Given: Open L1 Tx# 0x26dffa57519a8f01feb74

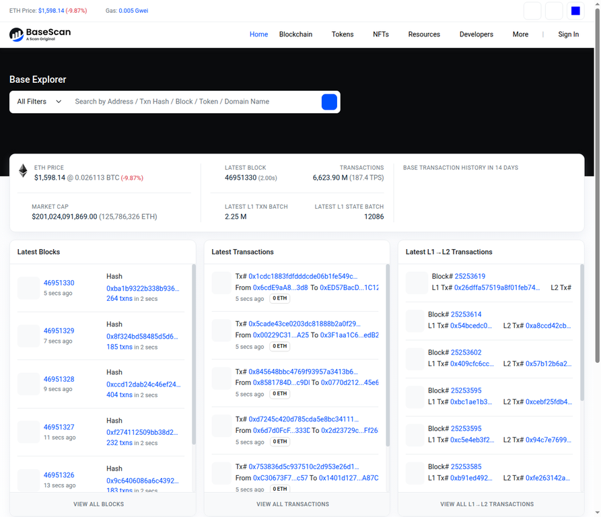Looking at the screenshot, I should (x=497, y=287).
